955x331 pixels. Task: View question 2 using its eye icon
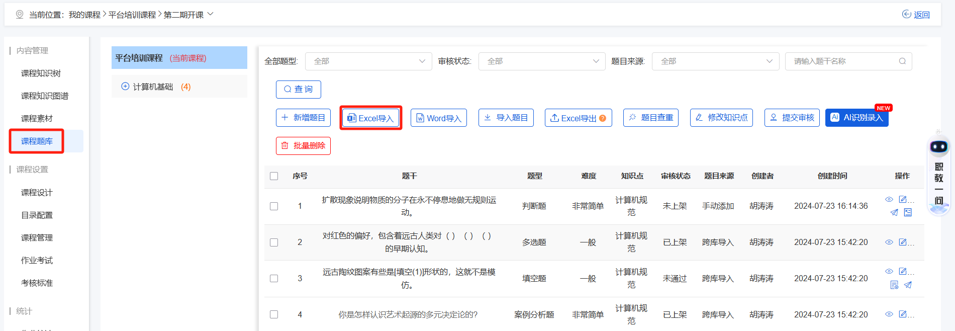click(889, 242)
